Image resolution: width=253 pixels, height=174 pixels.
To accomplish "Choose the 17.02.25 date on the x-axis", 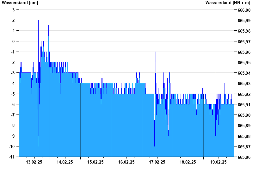I will click(x=157, y=162).
